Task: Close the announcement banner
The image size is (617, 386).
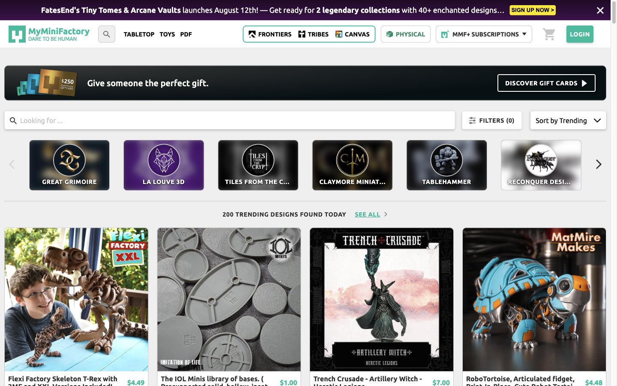Action: coord(600,10)
